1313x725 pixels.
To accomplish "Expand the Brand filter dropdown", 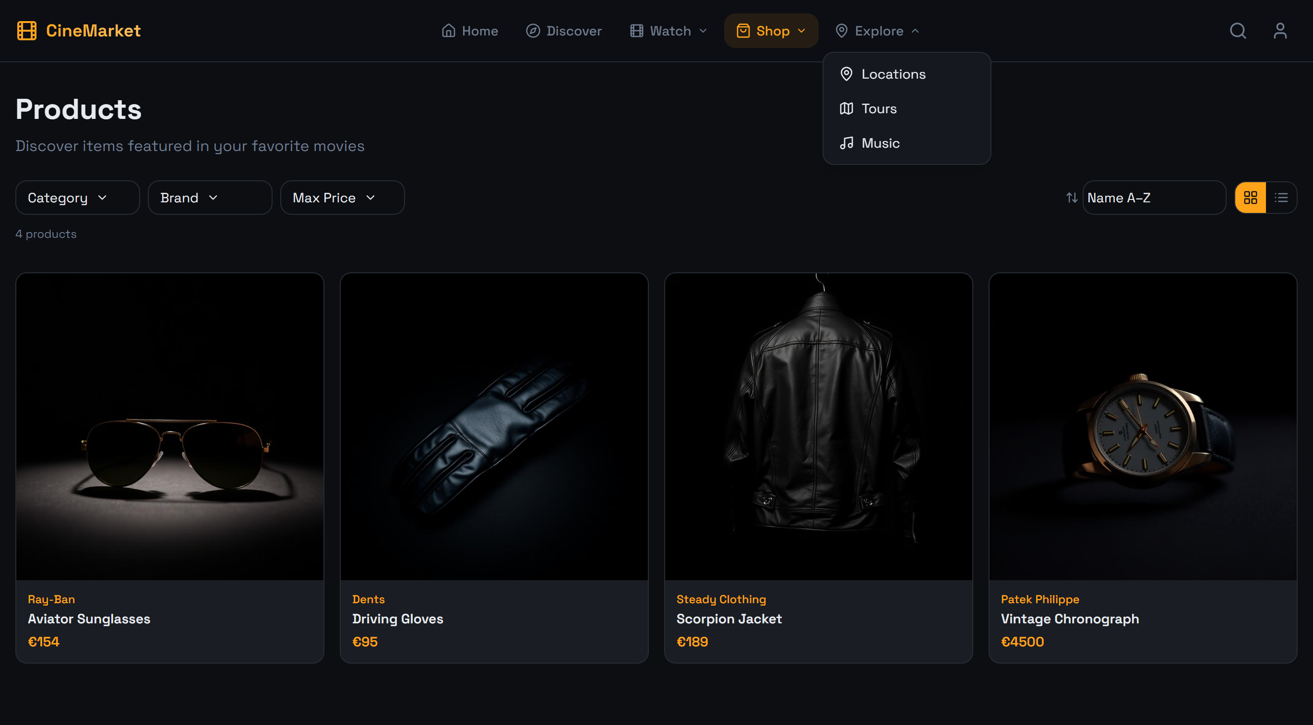I will (x=210, y=198).
